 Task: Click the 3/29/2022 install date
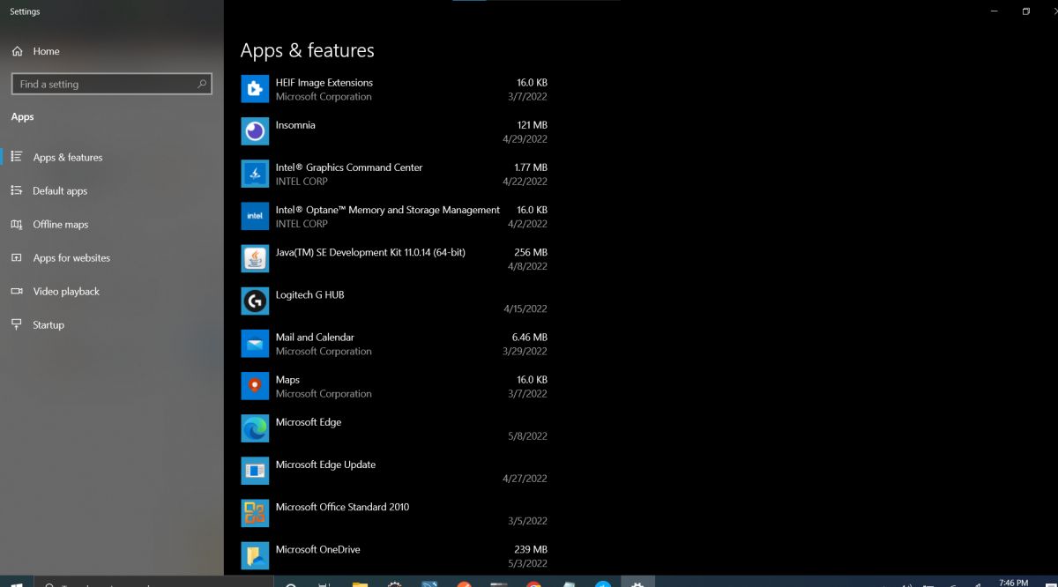(x=525, y=352)
